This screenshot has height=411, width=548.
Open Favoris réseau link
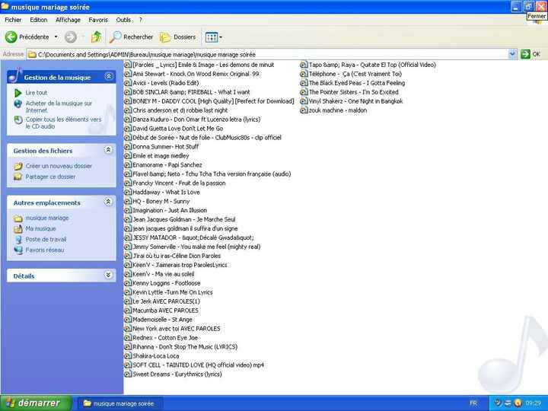pyautogui.click(x=45, y=250)
